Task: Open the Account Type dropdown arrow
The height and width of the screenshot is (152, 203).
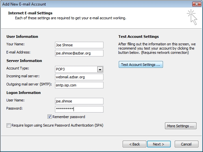Action: 100,69
